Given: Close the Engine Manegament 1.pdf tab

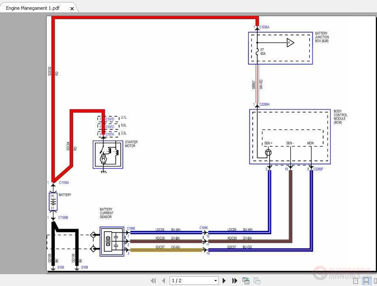Looking at the screenshot, I should tap(72, 8).
